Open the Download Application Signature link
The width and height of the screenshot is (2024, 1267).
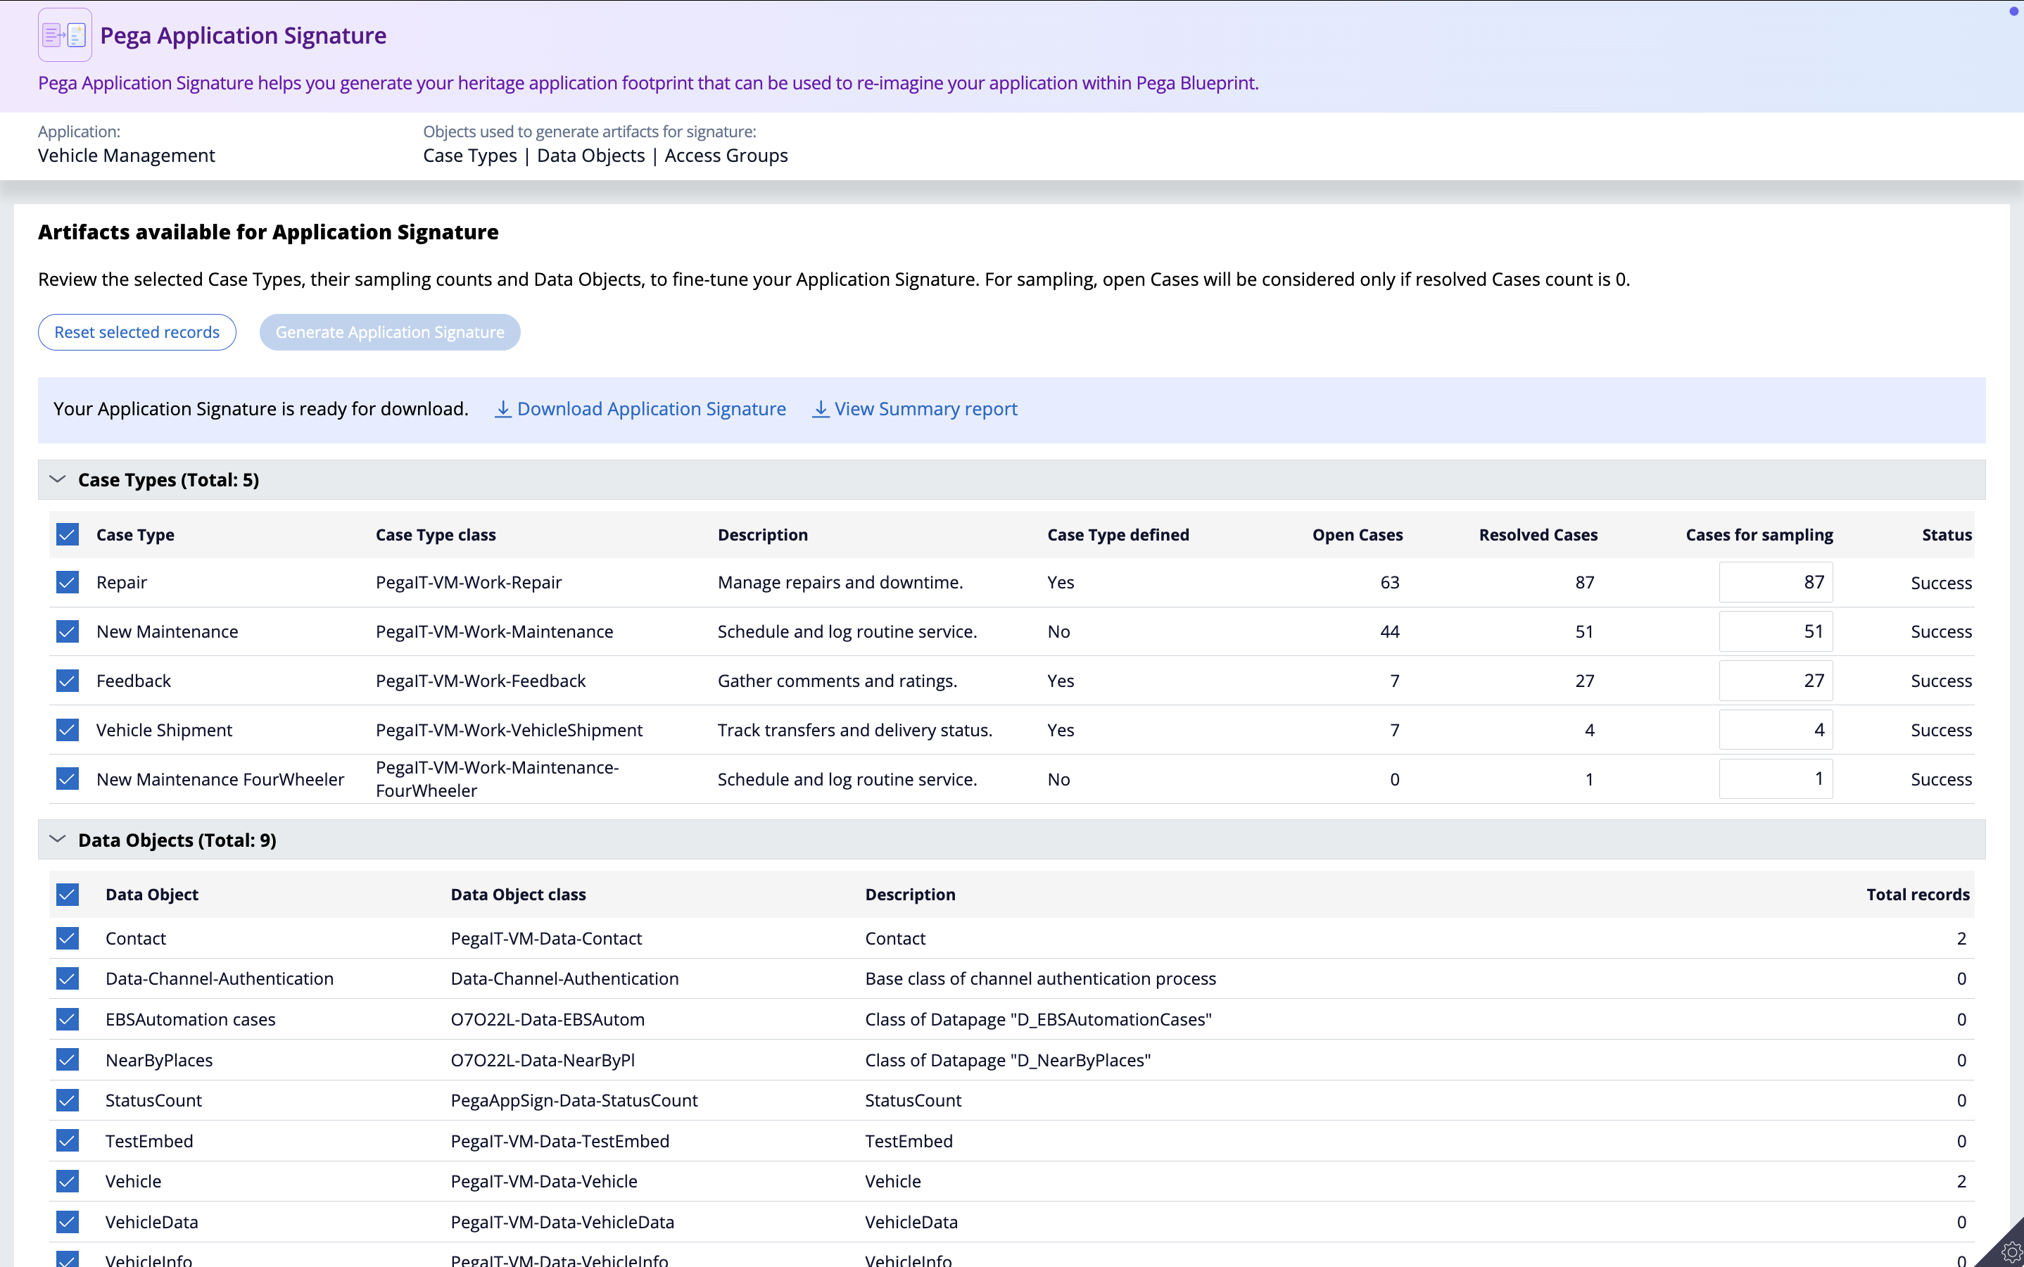point(651,409)
